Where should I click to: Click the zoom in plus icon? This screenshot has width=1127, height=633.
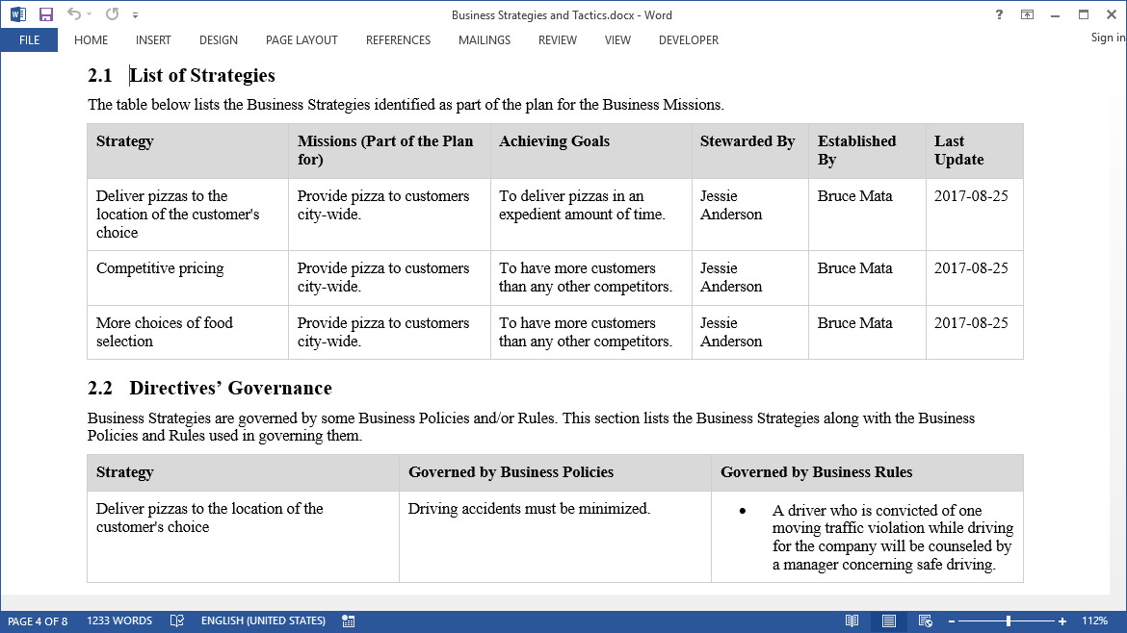coord(1062,621)
